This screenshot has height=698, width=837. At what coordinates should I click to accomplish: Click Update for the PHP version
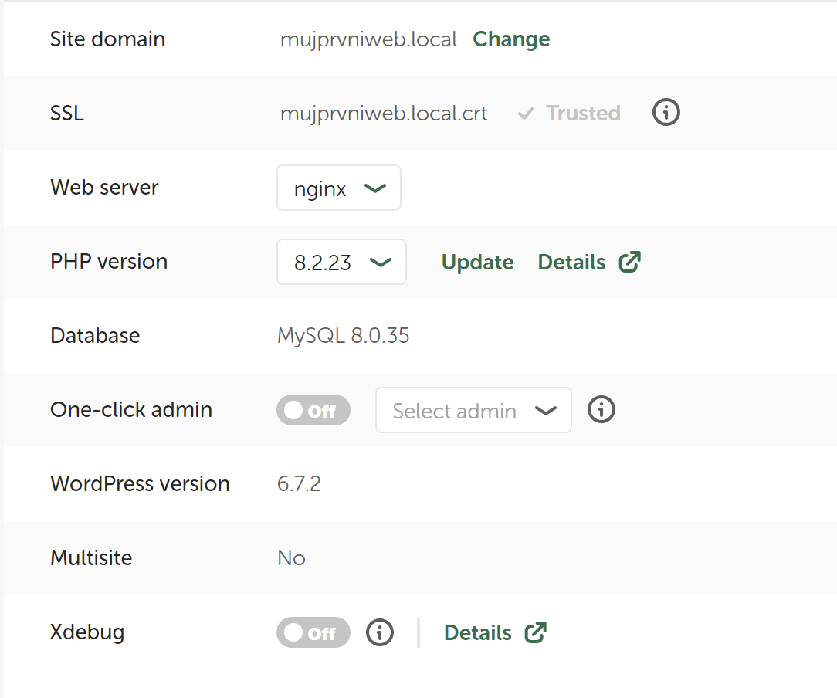point(477,263)
